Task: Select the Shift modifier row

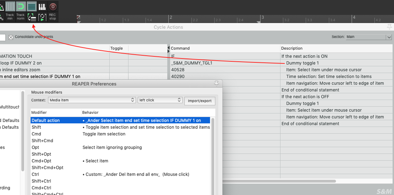Action: (120, 127)
